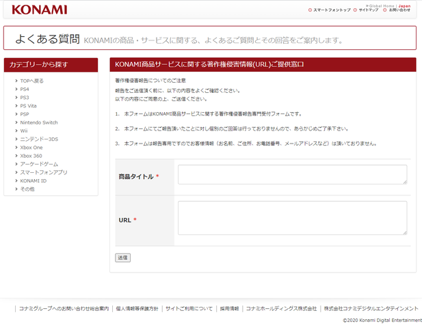Click the KONAMI logo

coord(39,10)
